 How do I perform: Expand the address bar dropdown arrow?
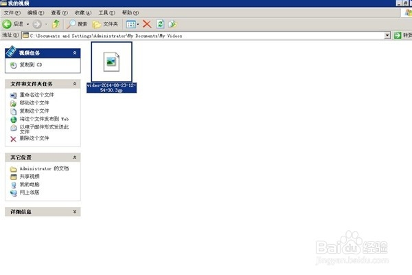(387, 36)
